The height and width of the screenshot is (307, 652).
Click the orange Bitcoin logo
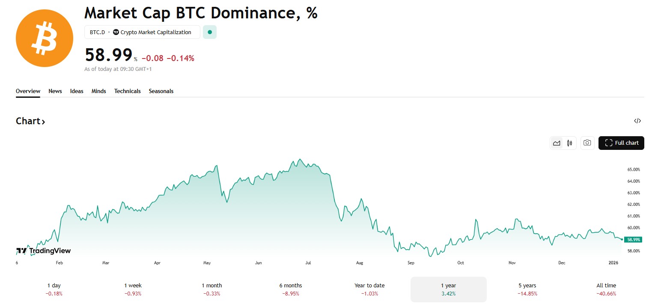click(45, 38)
